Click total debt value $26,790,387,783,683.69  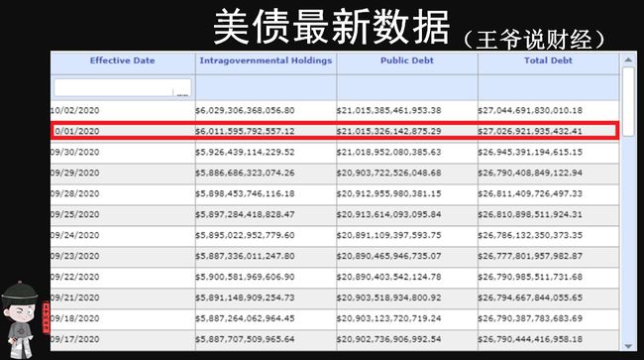pos(530,318)
